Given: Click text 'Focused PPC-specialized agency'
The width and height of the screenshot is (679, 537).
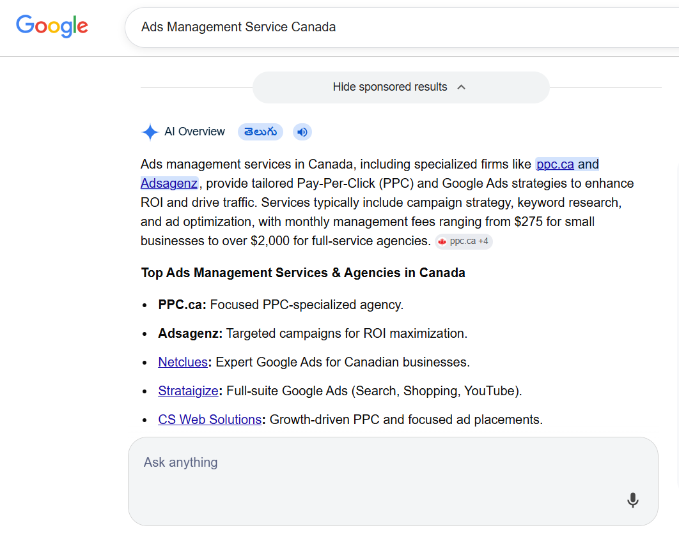Looking at the screenshot, I should (x=307, y=305).
